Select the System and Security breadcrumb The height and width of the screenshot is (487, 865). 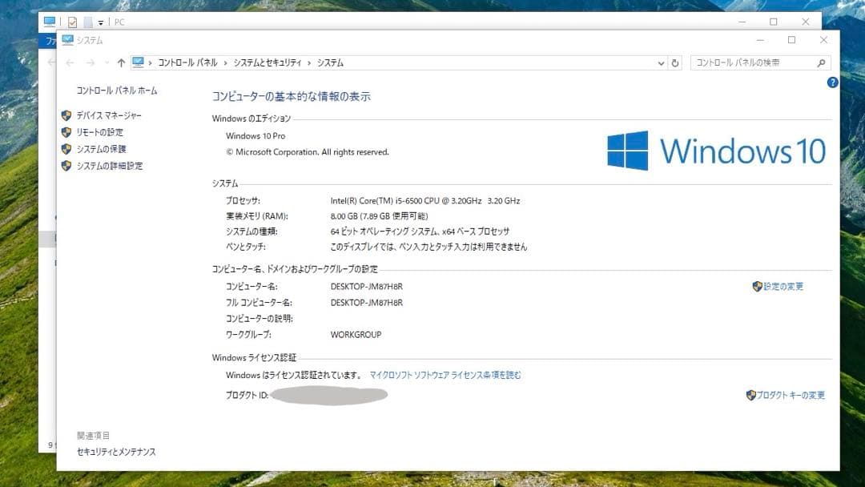tap(268, 62)
